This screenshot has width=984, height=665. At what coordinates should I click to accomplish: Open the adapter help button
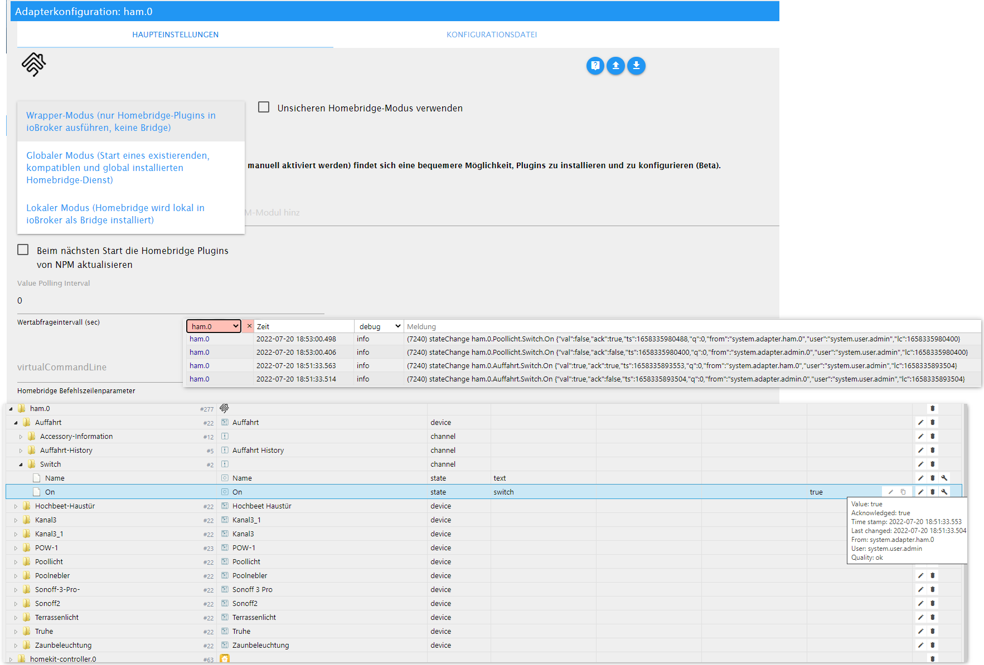coord(595,66)
